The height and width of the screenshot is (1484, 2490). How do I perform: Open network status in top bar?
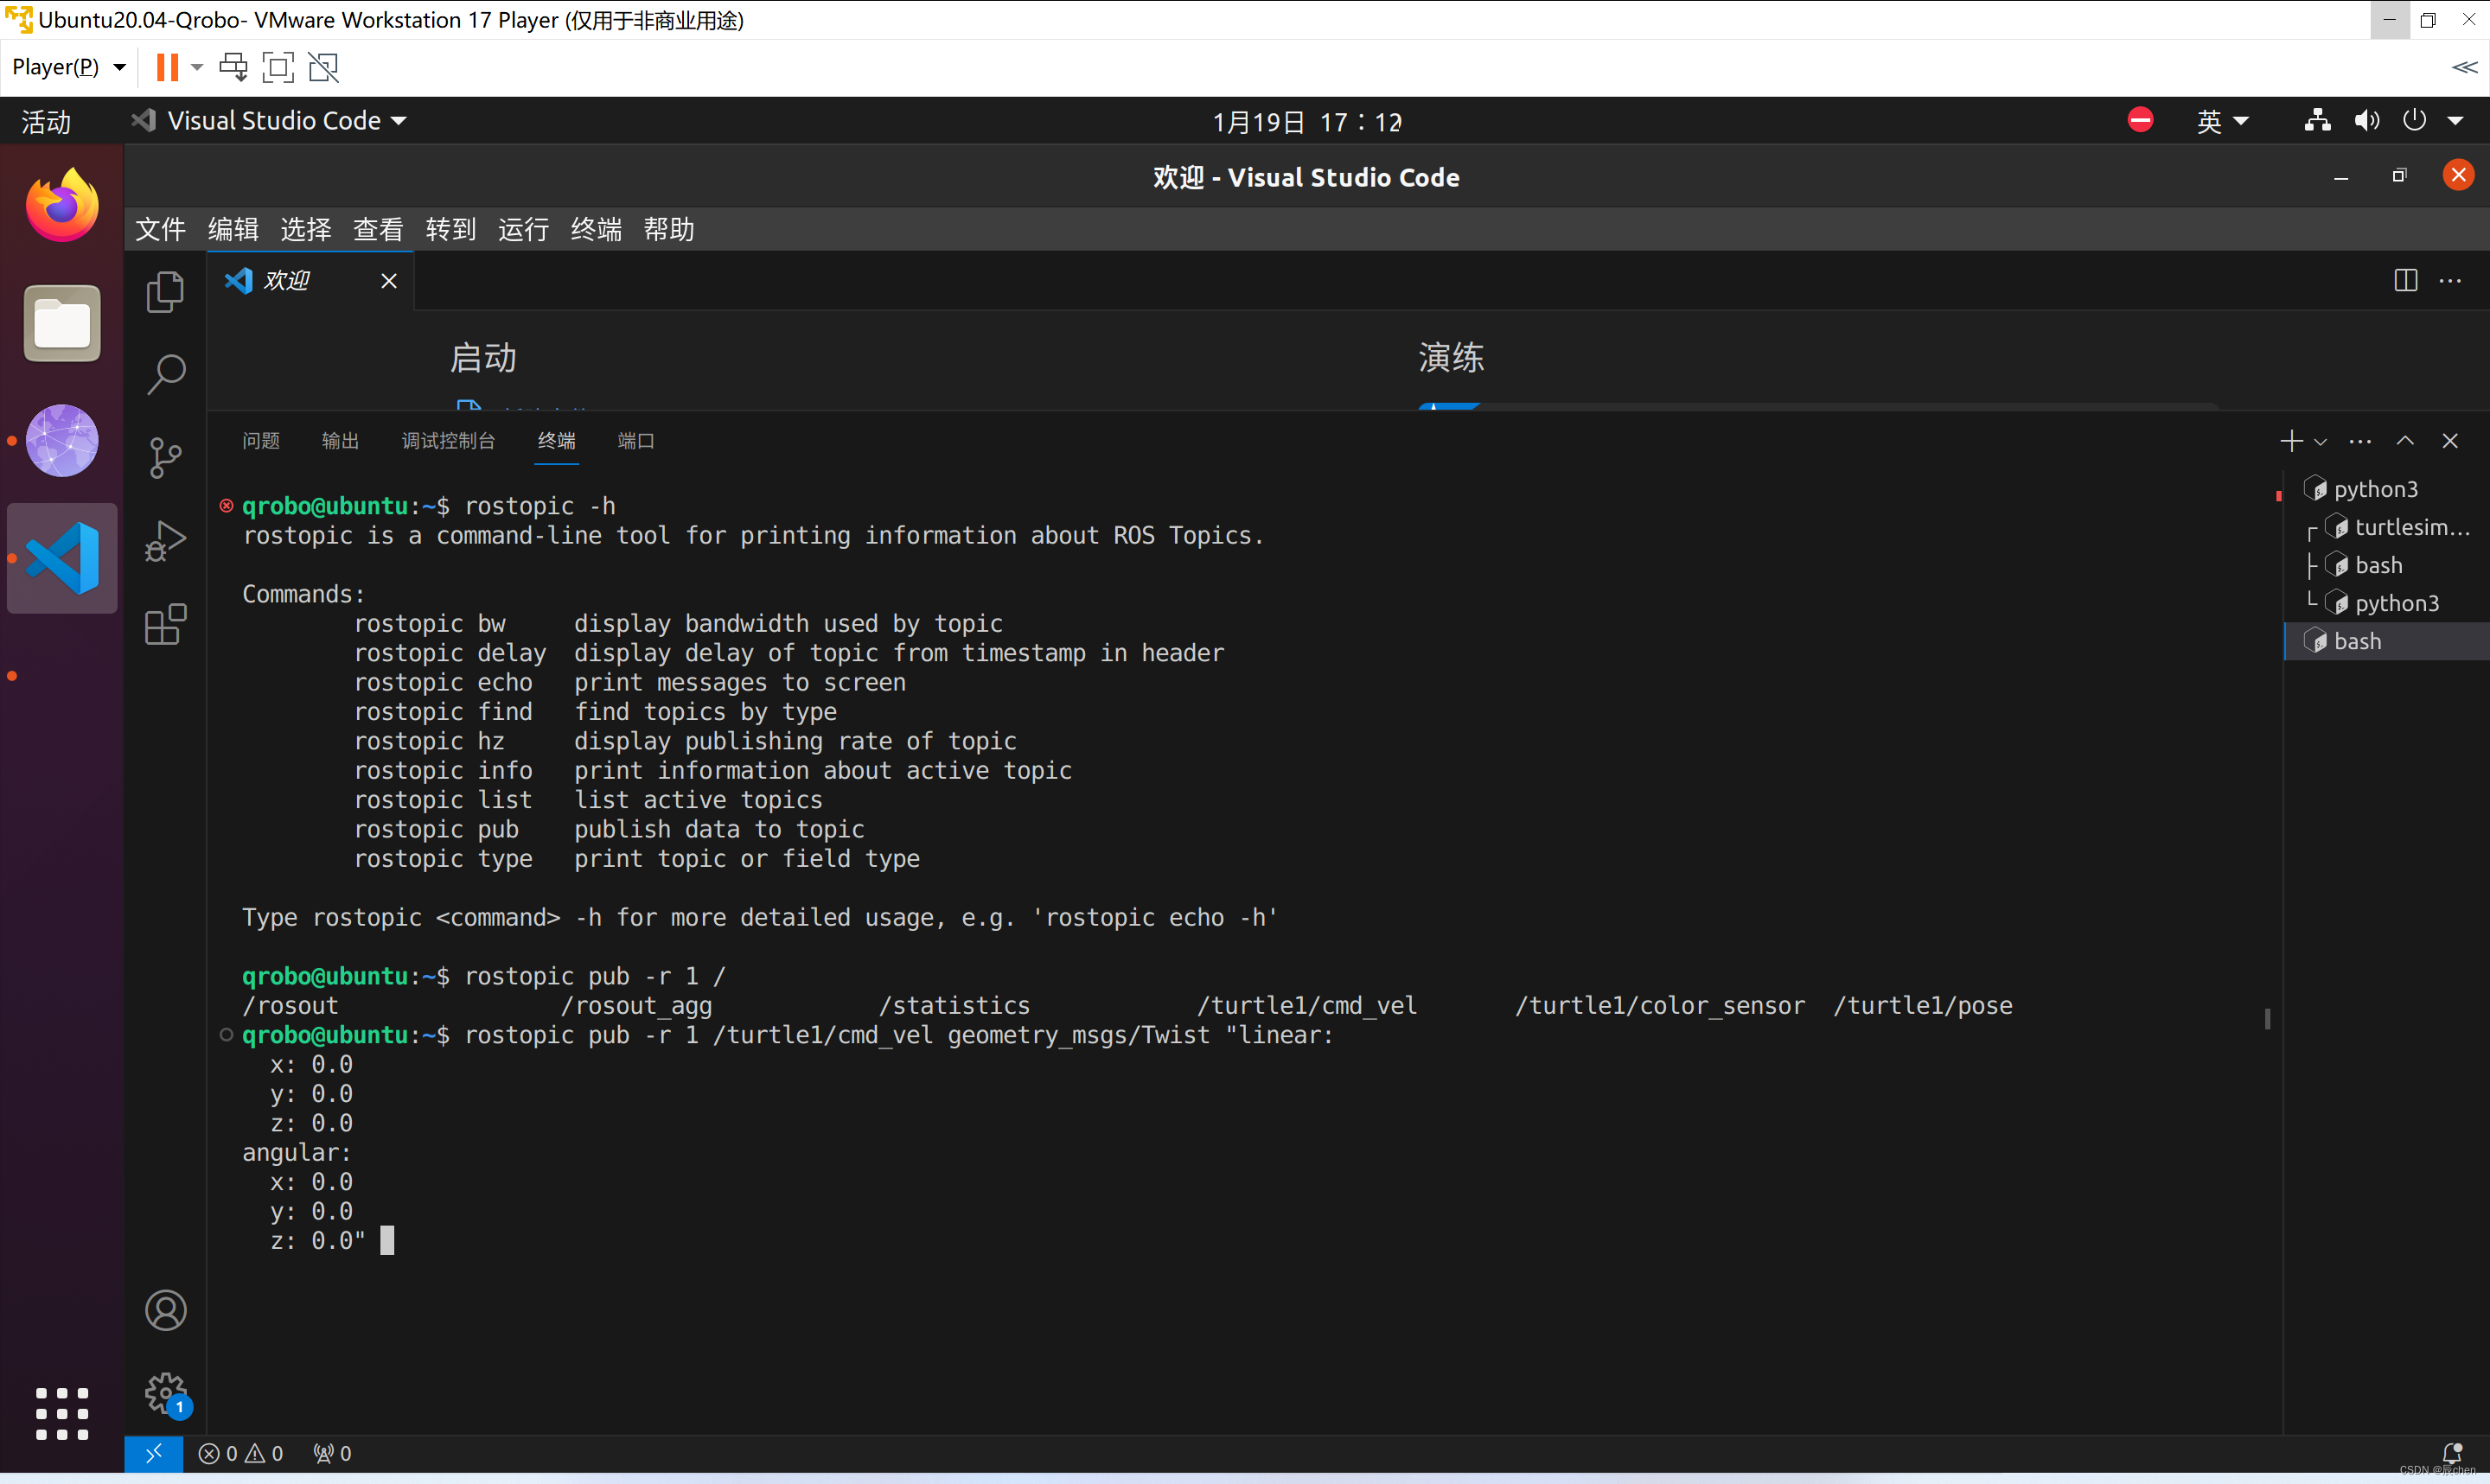coord(2317,121)
